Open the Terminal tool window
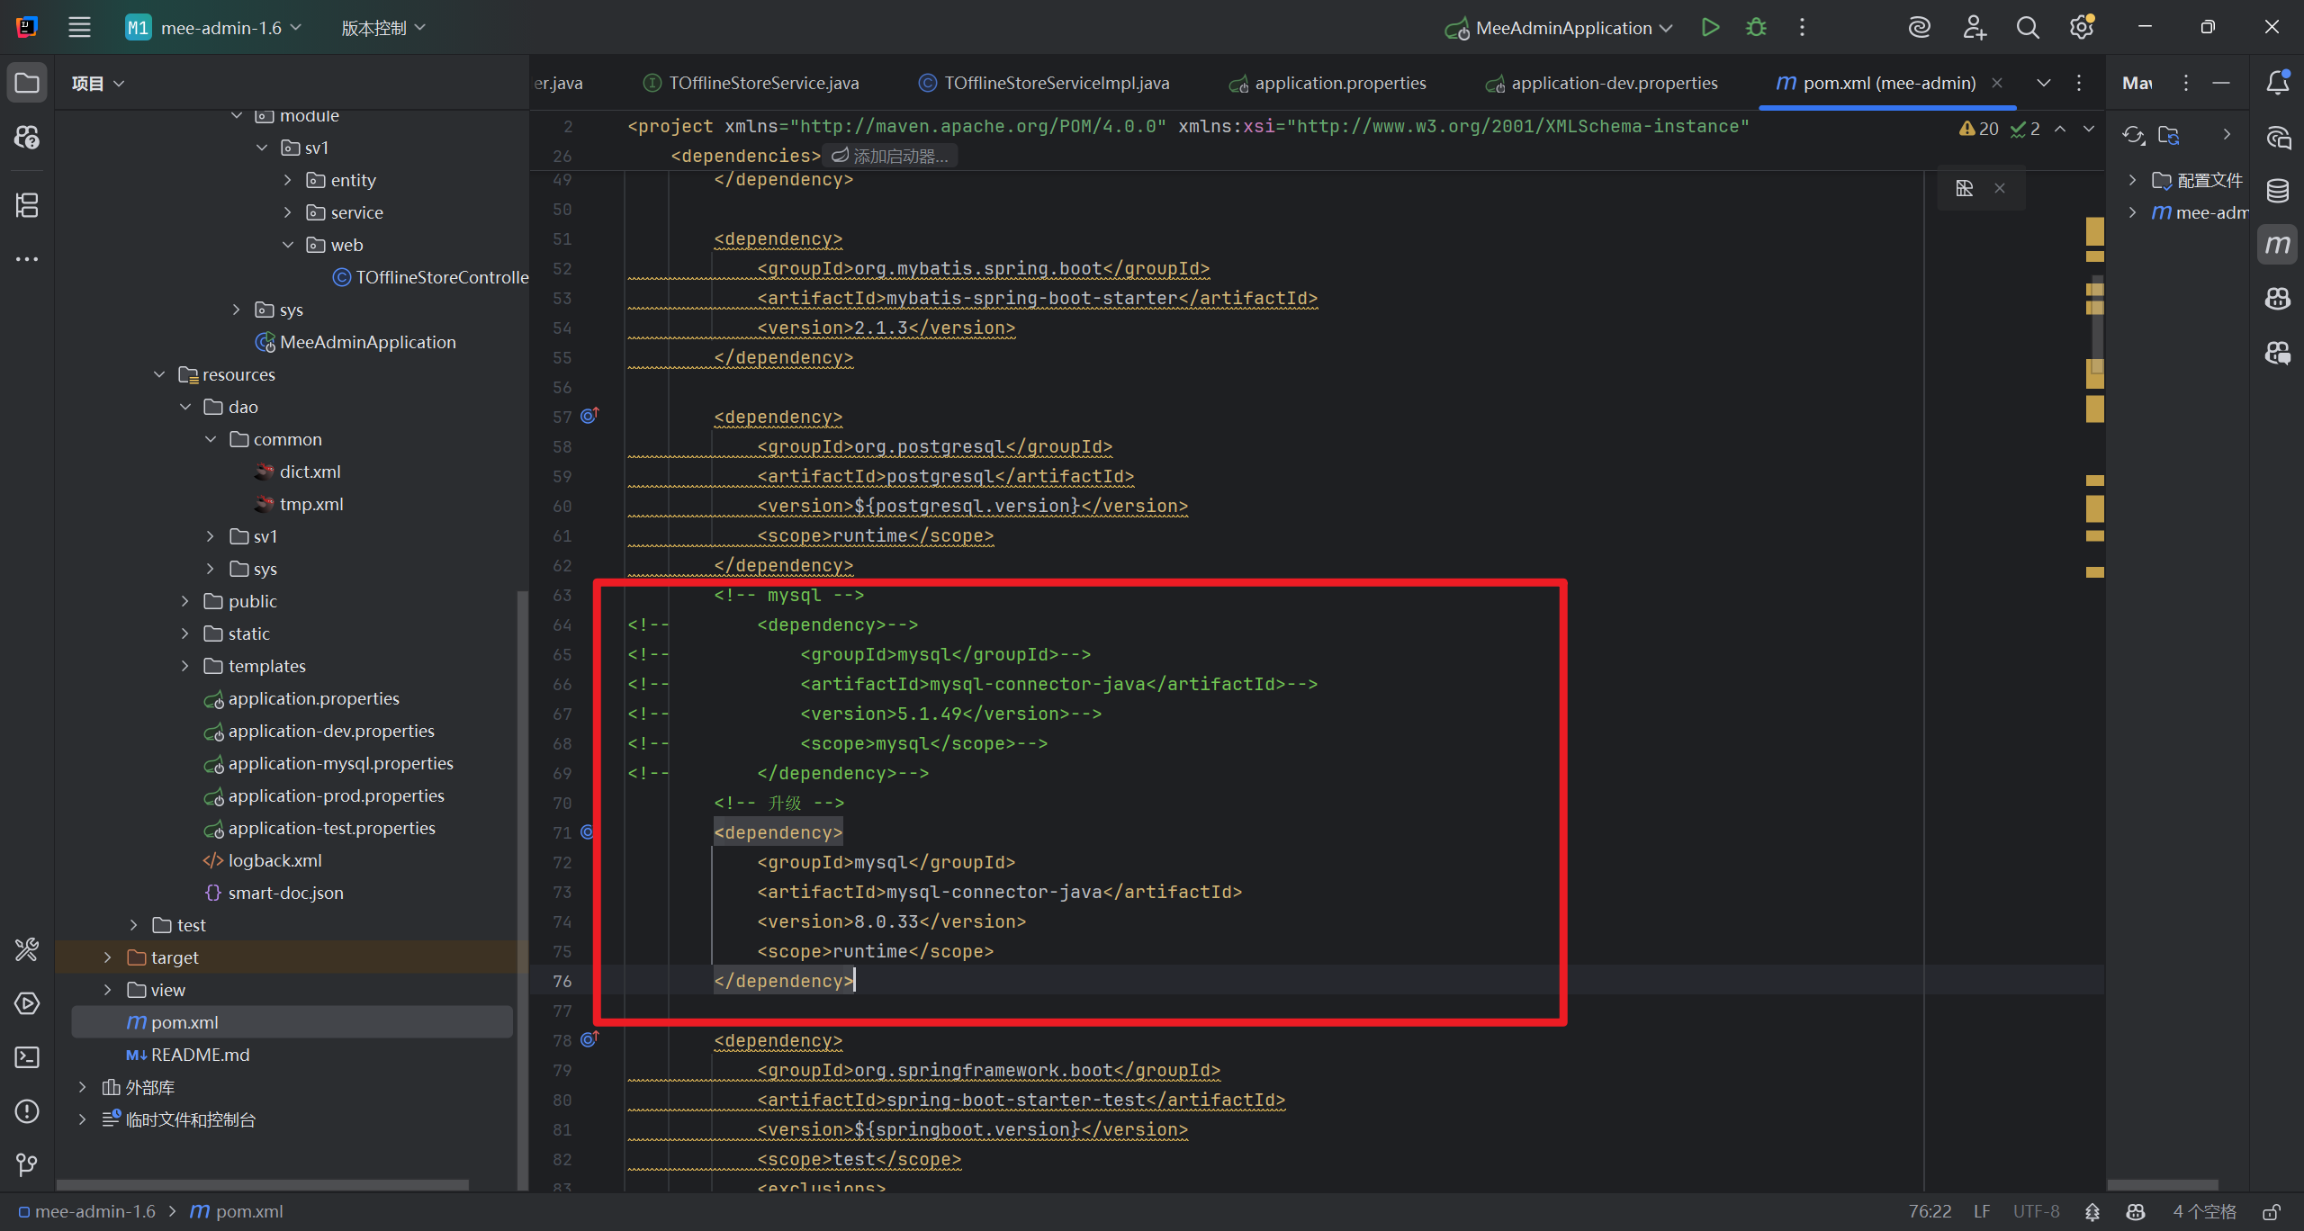This screenshot has width=2304, height=1231. coord(27,1057)
